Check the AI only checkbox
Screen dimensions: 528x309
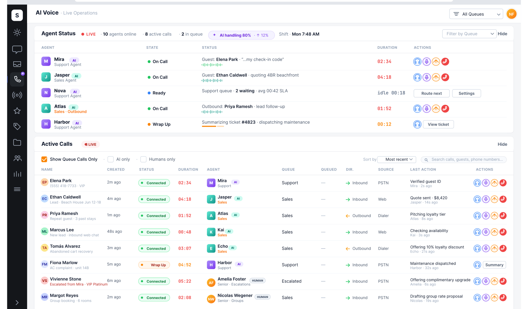coord(111,159)
